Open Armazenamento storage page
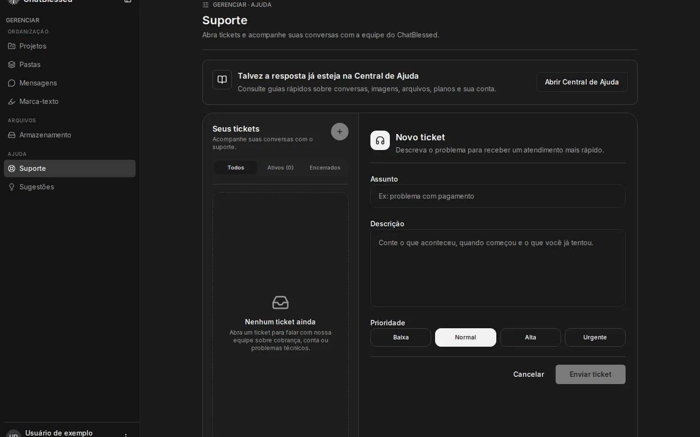700x437 pixels. (70, 135)
